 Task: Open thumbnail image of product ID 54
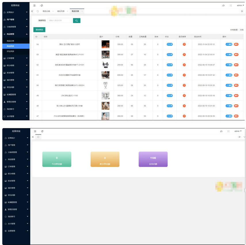coord(105,44)
